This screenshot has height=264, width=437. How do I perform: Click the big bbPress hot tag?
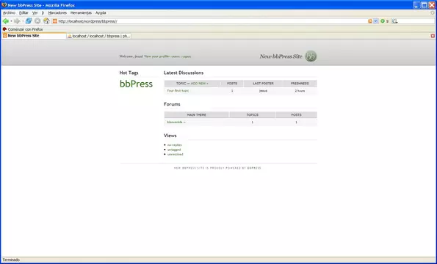(136, 84)
